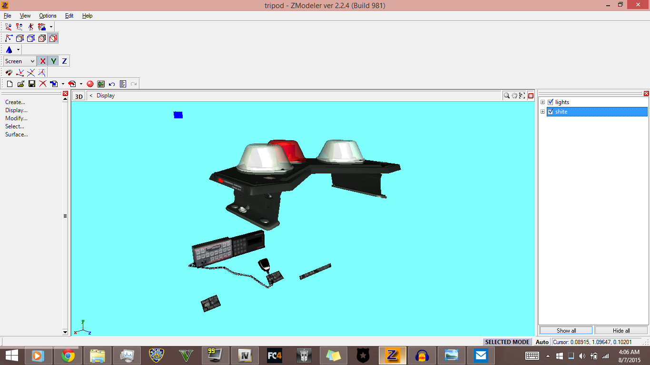Uncheck the shite object visibility checkbox
This screenshot has height=365, width=650.
[551, 112]
